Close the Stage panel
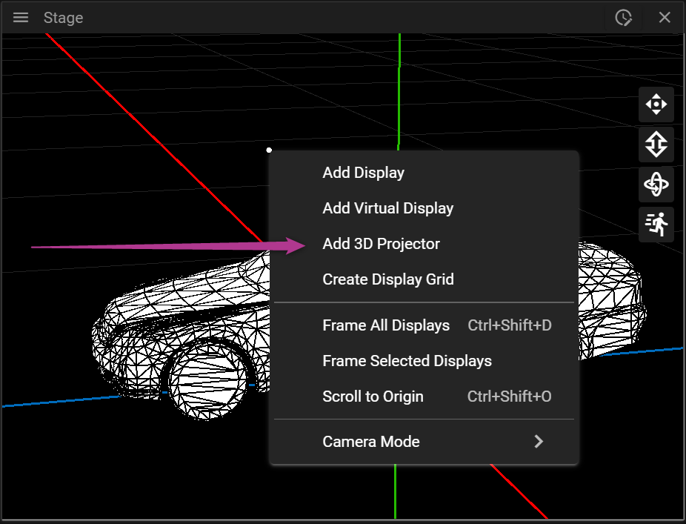The image size is (686, 524). 665,18
